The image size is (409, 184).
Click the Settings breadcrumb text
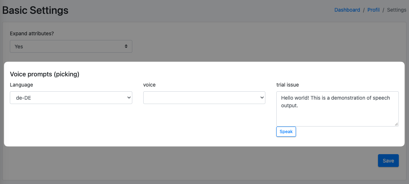click(x=397, y=10)
